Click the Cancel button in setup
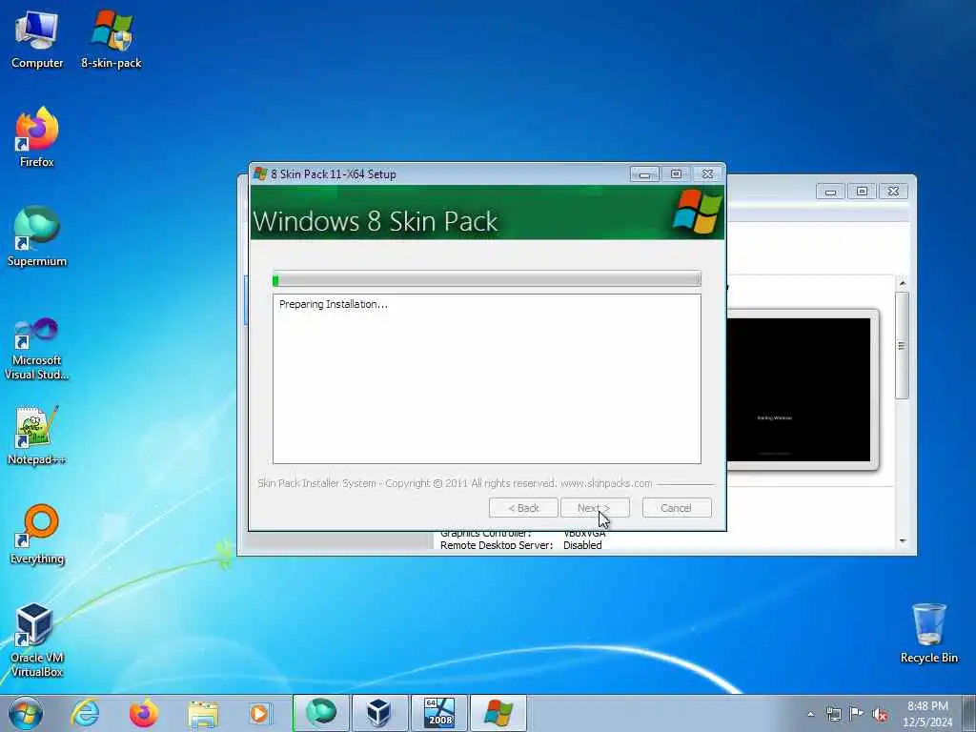 point(677,508)
